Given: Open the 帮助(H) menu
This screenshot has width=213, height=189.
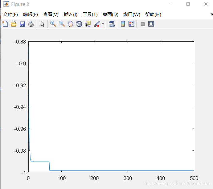Looking at the screenshot, I should tap(153, 14).
